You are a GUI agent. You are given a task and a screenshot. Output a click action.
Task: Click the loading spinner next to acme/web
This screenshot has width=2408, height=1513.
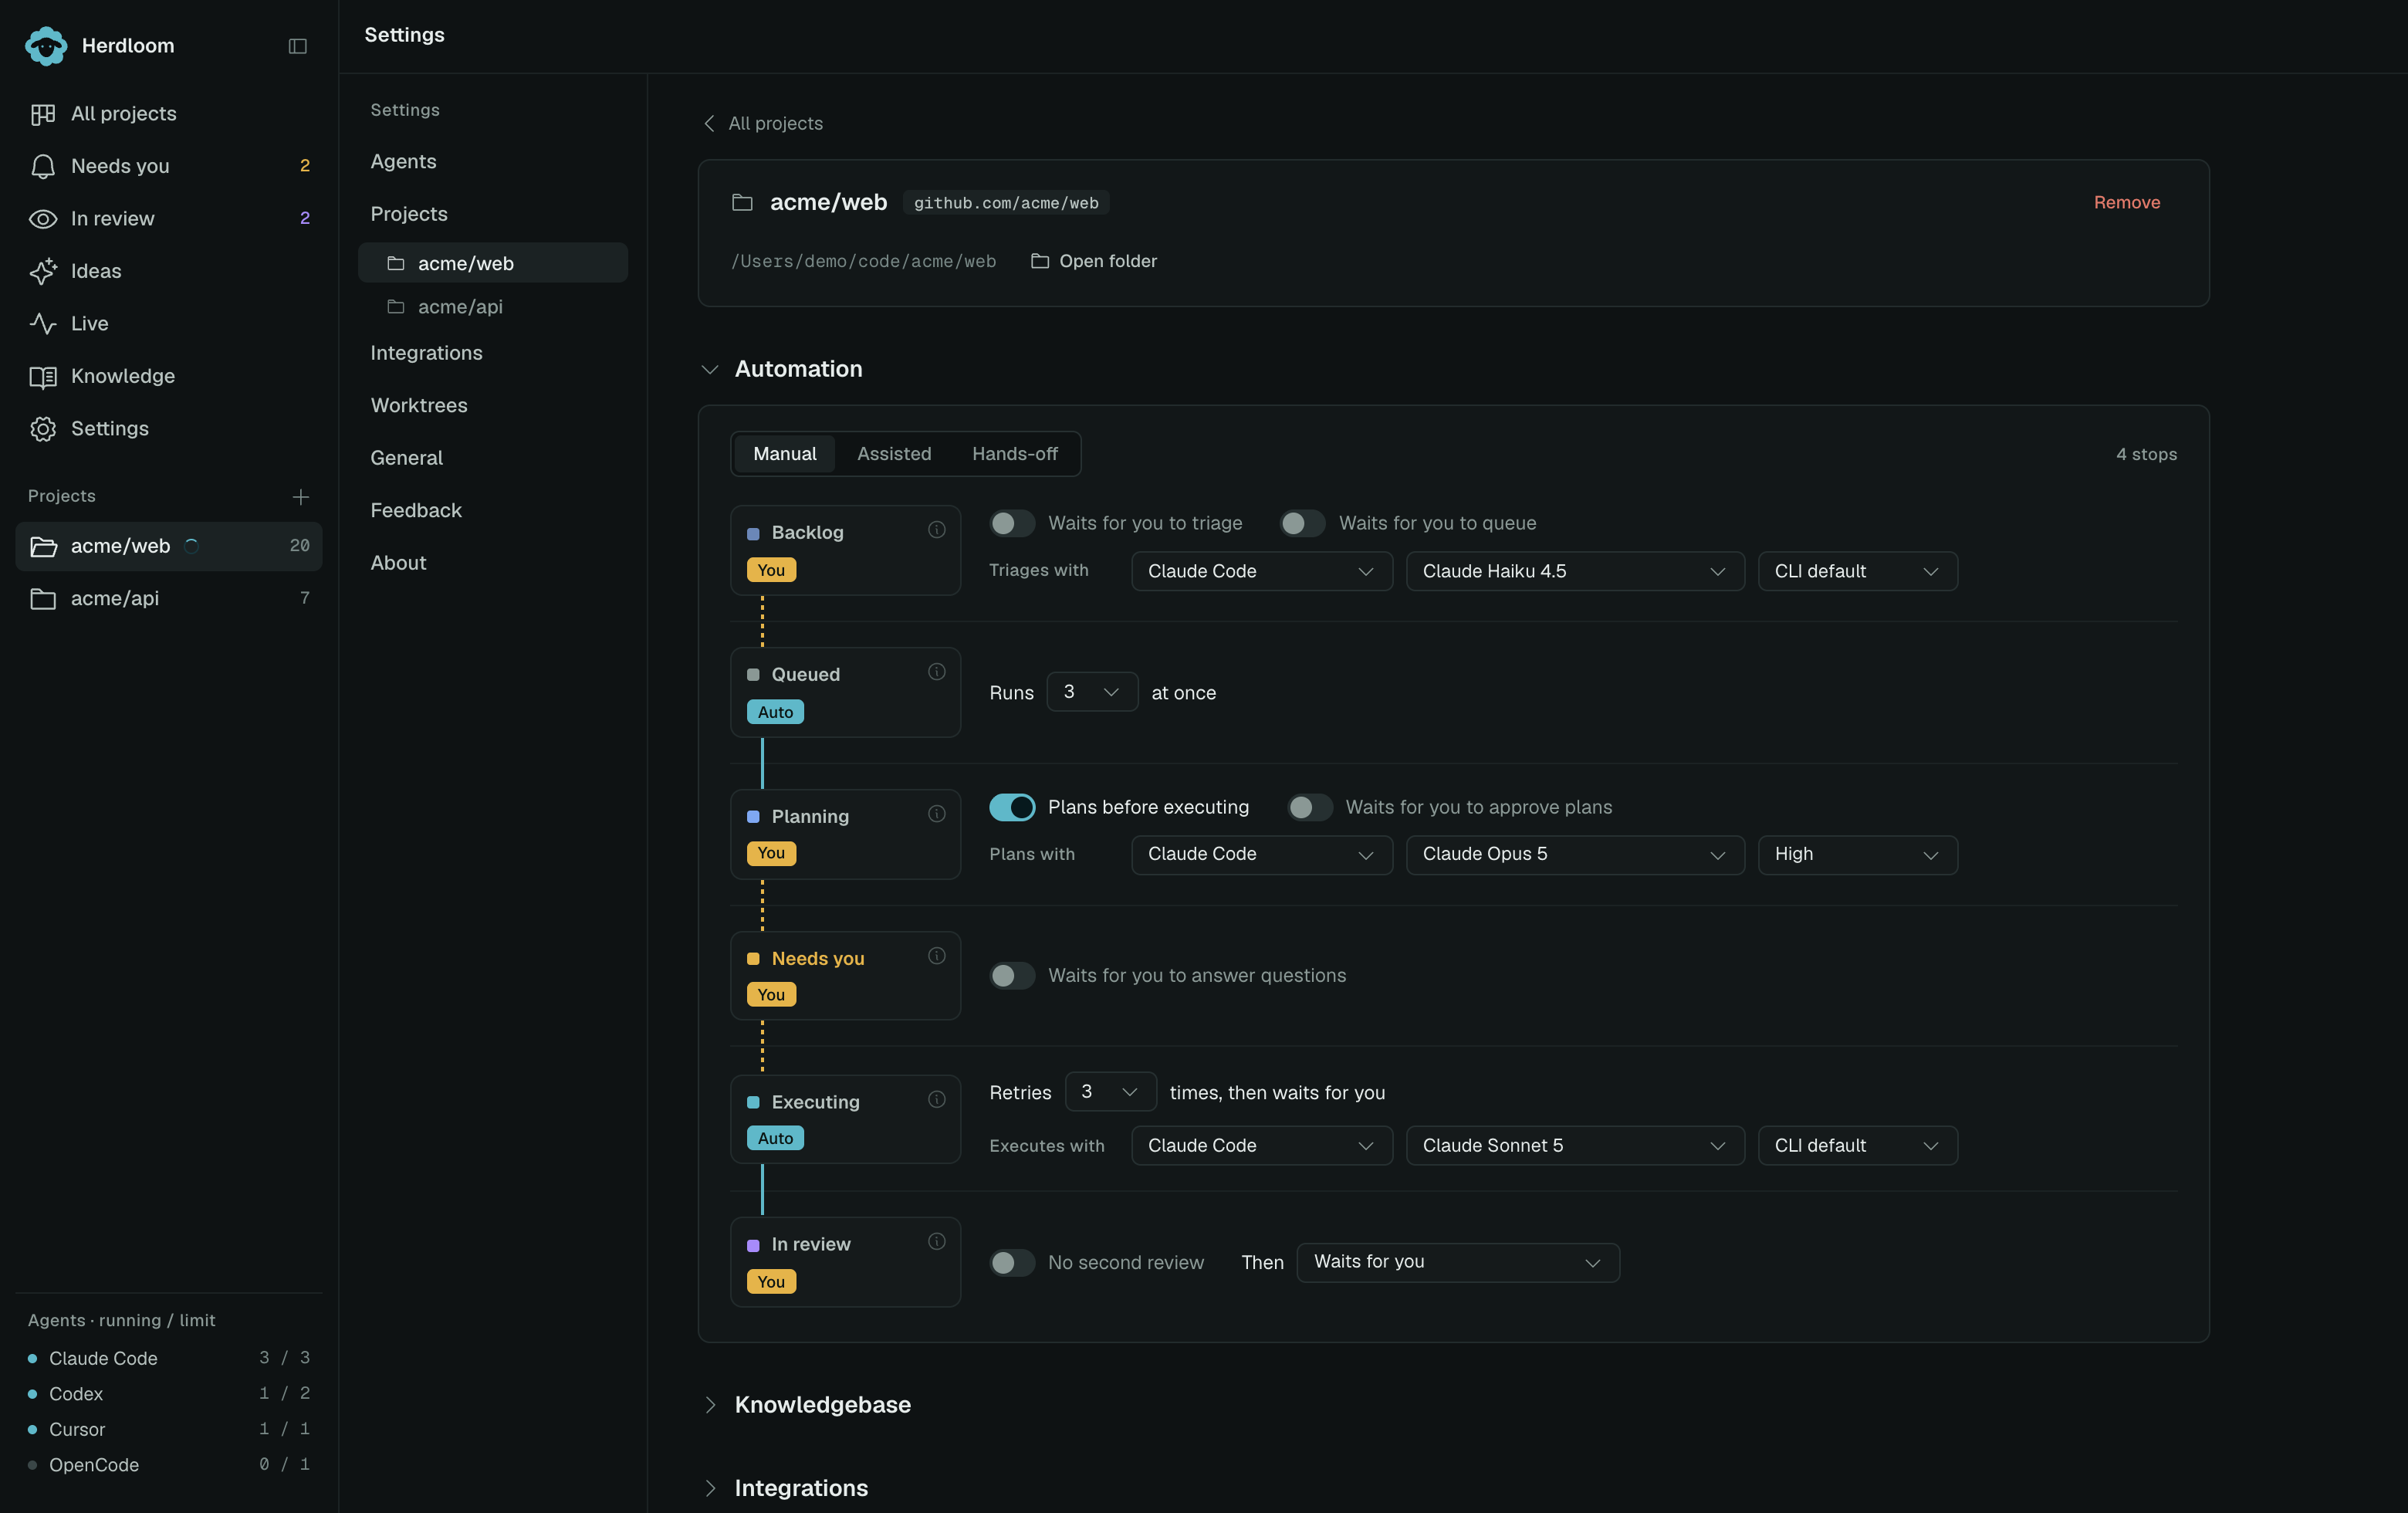(x=192, y=546)
